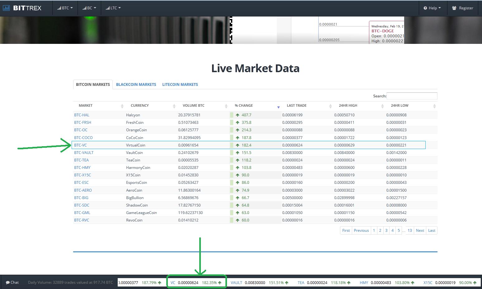Sort table by Currency column
The height and width of the screenshot is (289, 482).
(151, 105)
